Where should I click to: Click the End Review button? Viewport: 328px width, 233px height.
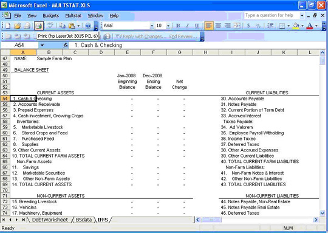point(183,37)
